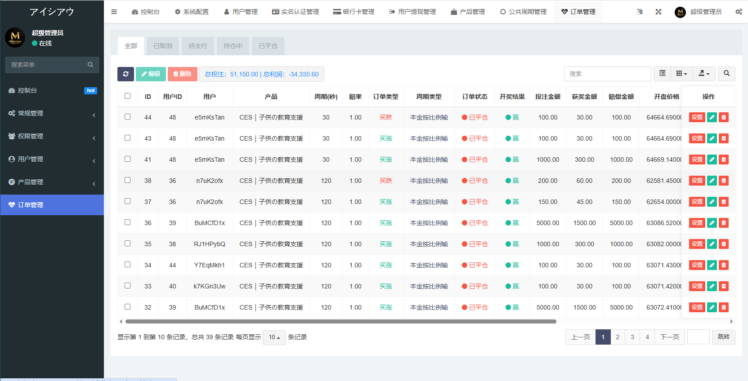Image resolution: width=748 pixels, height=381 pixels.
Task: Delete order 37 with trash icon
Action: (724, 202)
